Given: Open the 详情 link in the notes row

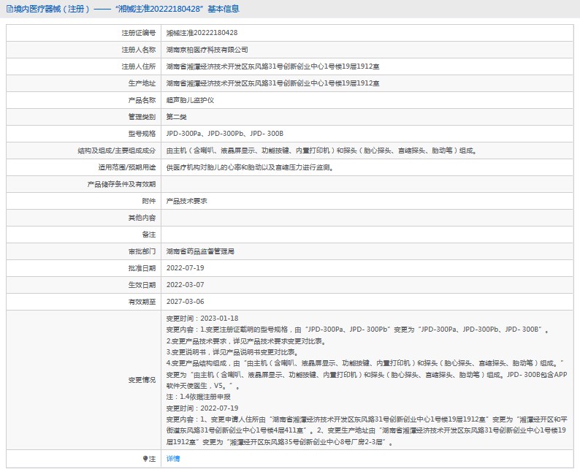Looking at the screenshot, I should 172,459.
